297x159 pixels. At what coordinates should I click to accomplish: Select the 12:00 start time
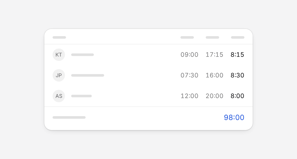point(189,96)
